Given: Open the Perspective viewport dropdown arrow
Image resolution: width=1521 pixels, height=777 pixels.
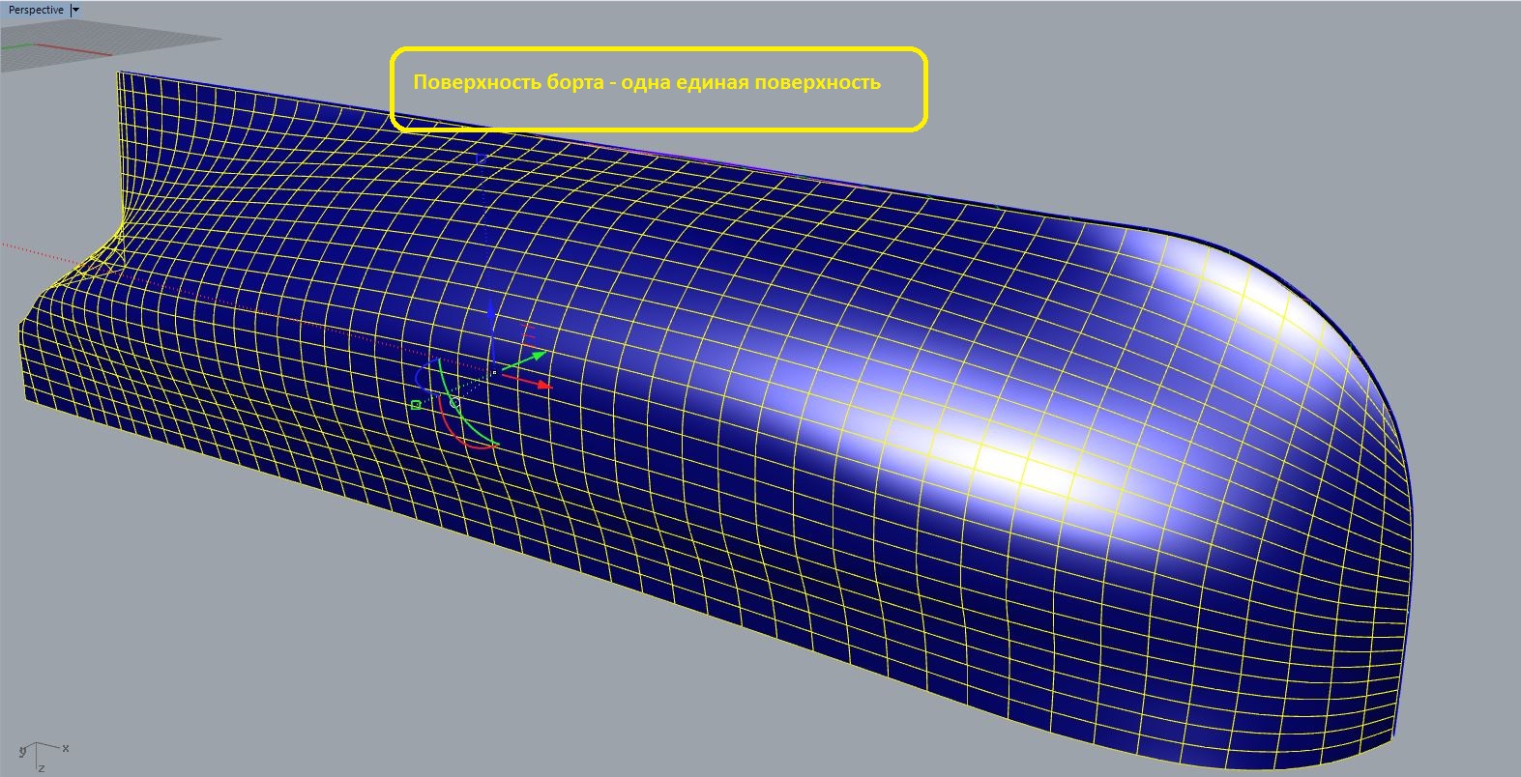Looking at the screenshot, I should click(76, 10).
